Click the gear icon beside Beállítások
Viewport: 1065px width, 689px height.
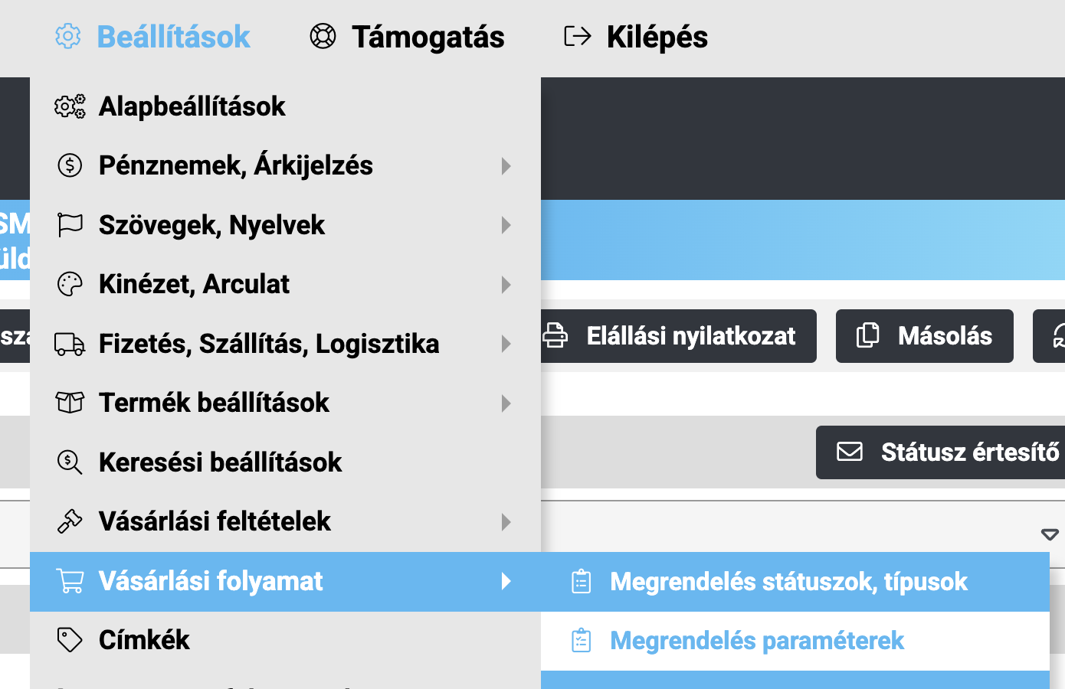click(68, 37)
